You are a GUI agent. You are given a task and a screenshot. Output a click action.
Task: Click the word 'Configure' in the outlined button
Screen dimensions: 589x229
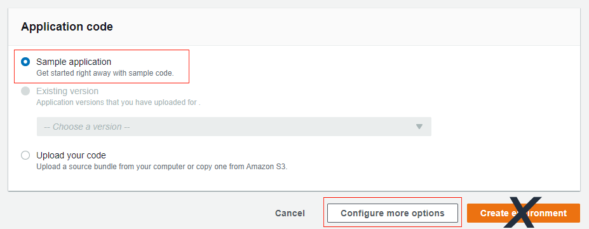pos(359,214)
